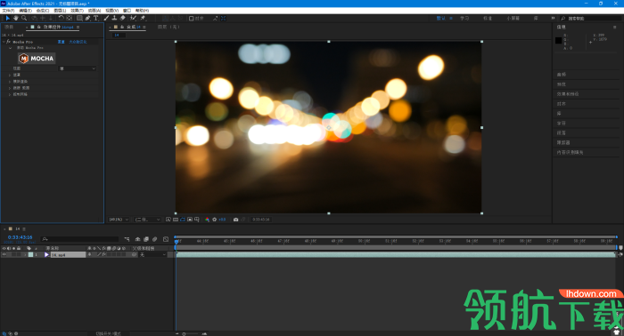Image resolution: width=624 pixels, height=336 pixels.
Task: Open the 内容识别填充 panel
Action: pos(570,152)
